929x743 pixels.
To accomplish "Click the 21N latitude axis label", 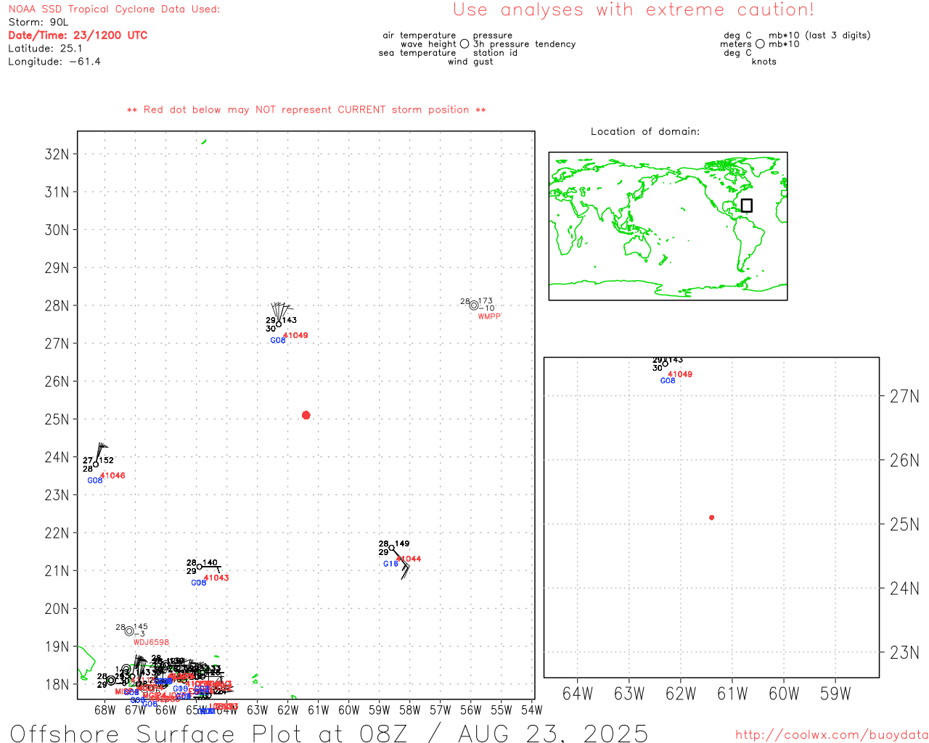I will click(x=57, y=571).
